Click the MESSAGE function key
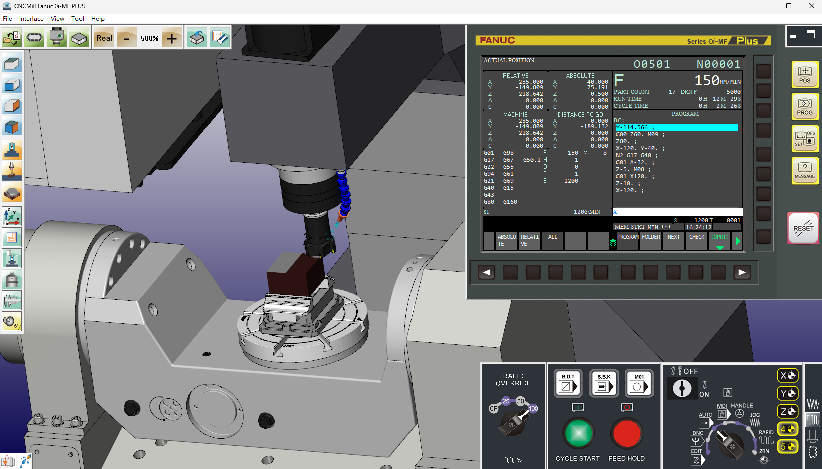The image size is (822, 469). tap(805, 170)
